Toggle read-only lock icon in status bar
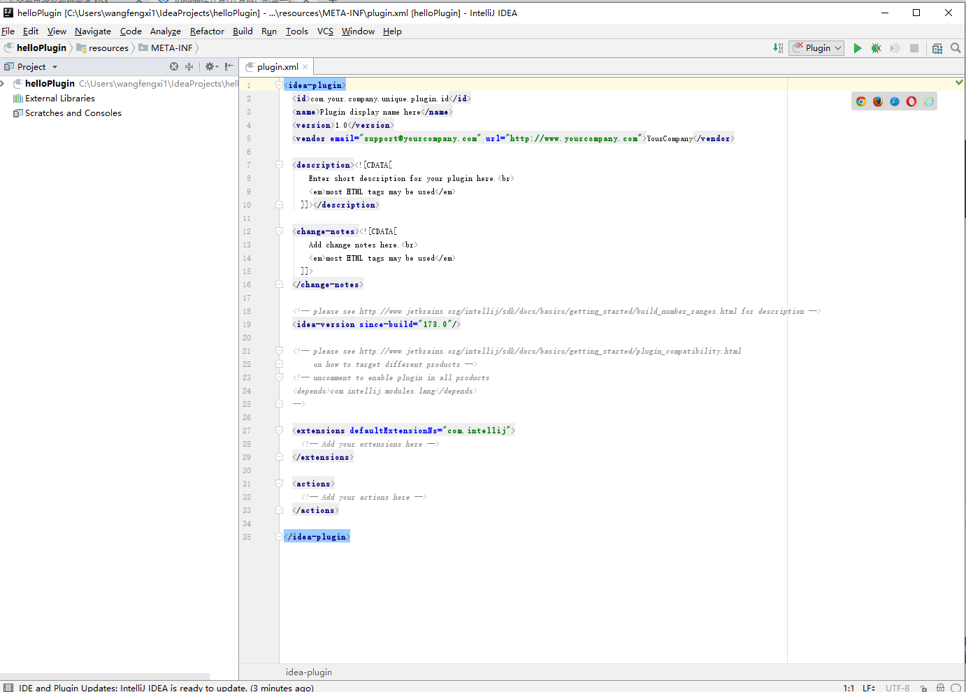The height and width of the screenshot is (692, 966). point(923,688)
